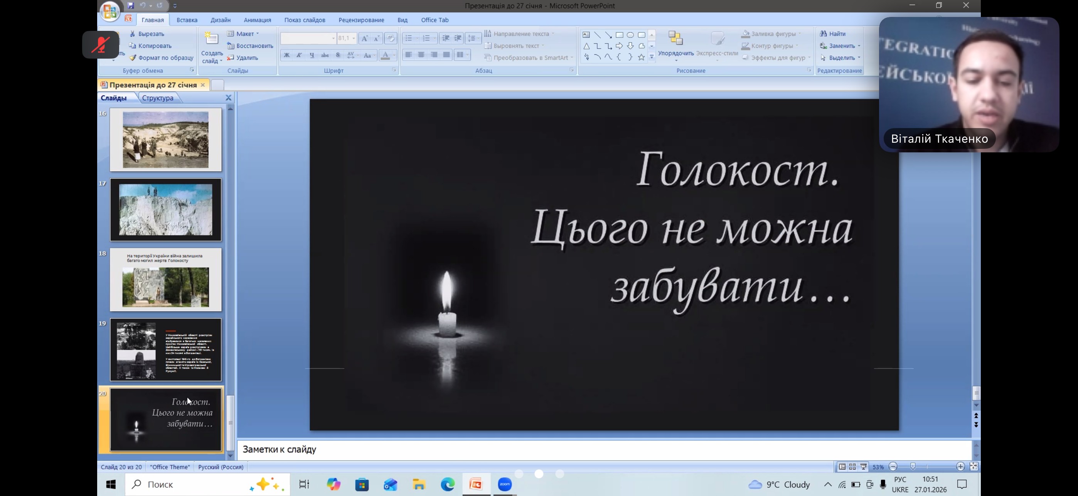Click the zoom slider handle
The image size is (1078, 496).
(913, 466)
